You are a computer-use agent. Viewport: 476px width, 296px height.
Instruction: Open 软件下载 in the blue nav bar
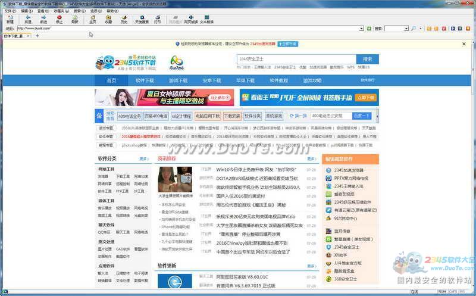[x=145, y=80]
